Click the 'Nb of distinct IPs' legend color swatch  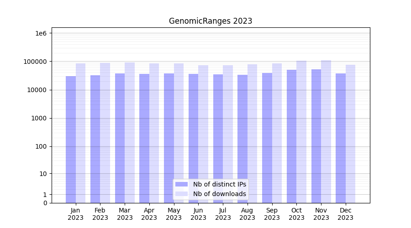[182, 184]
